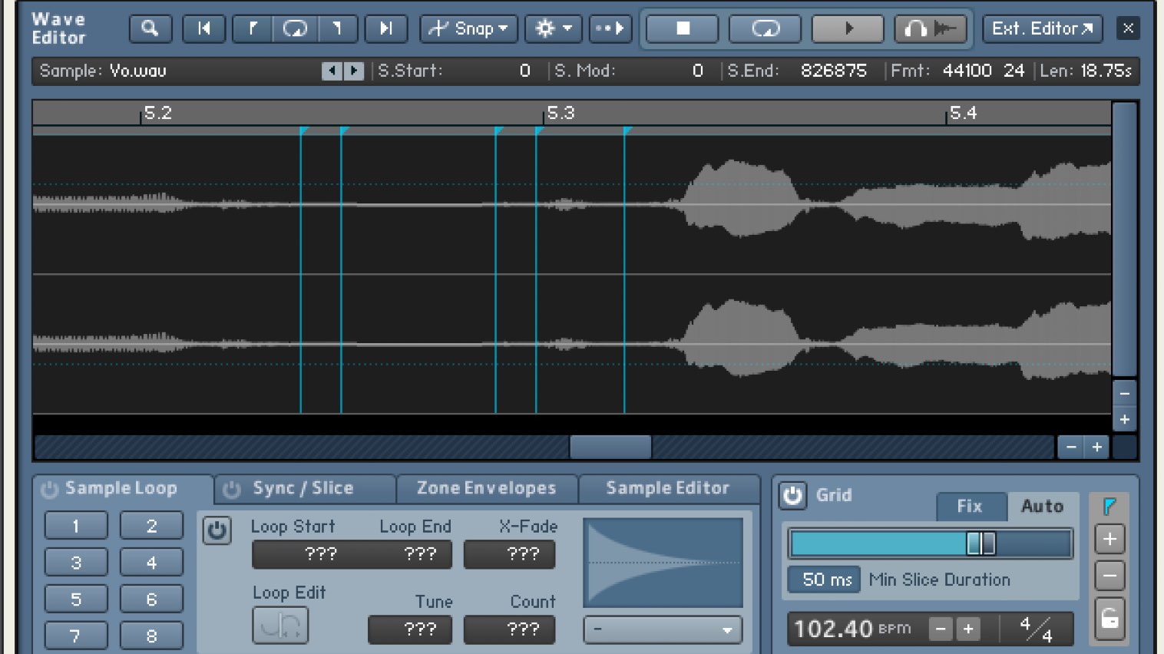Screen dimensions: 1164x654
Task: Expand the dropdown below the X-Fade display
Action: coord(663,630)
